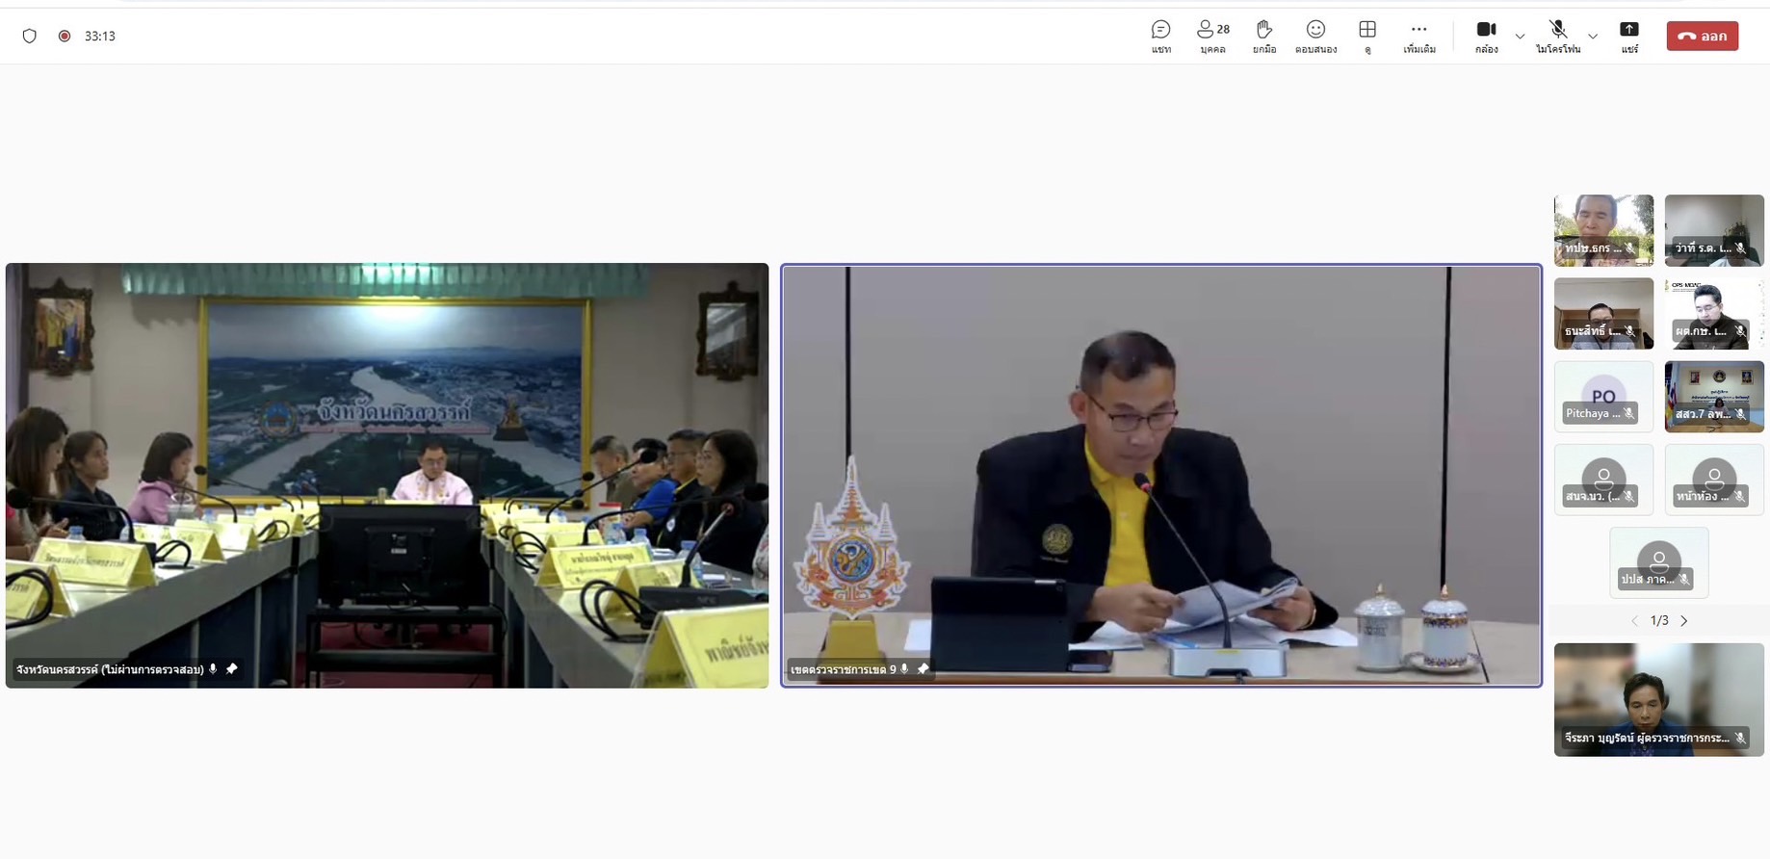Screen dimensions: 1770x859
Task: Open the meeting chat panel
Action: [1160, 36]
